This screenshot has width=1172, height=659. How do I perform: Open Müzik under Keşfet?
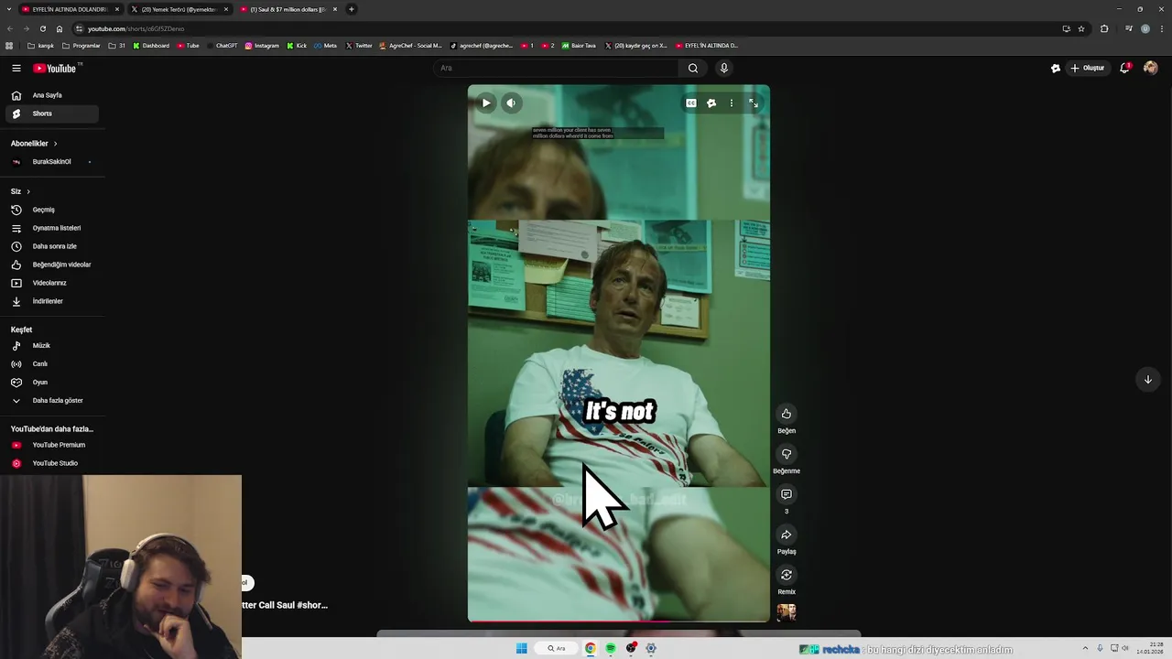[52, 346]
